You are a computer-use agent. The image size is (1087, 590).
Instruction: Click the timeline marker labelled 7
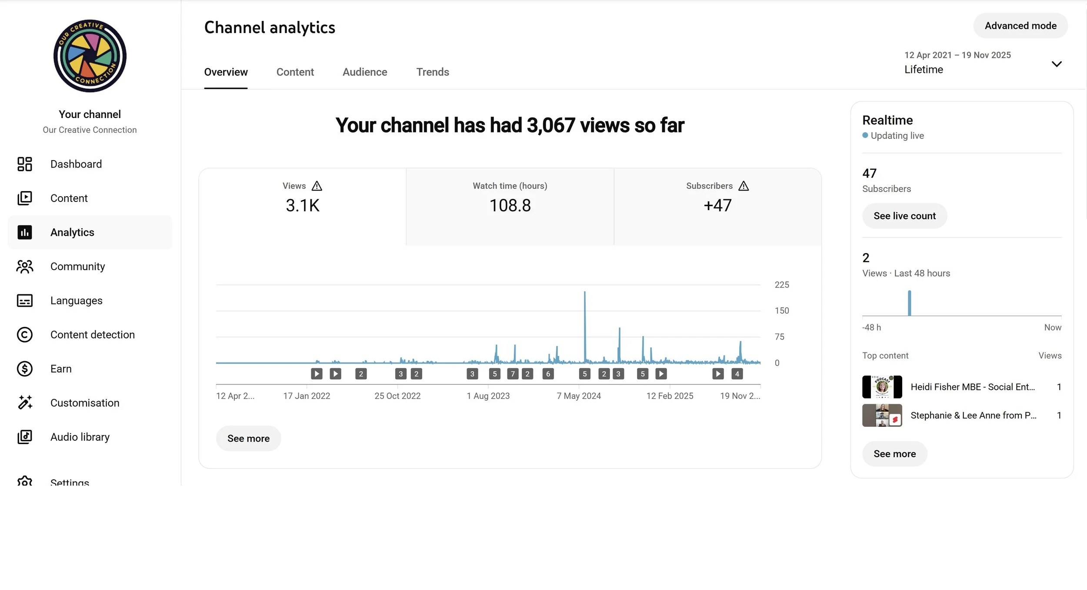click(513, 374)
